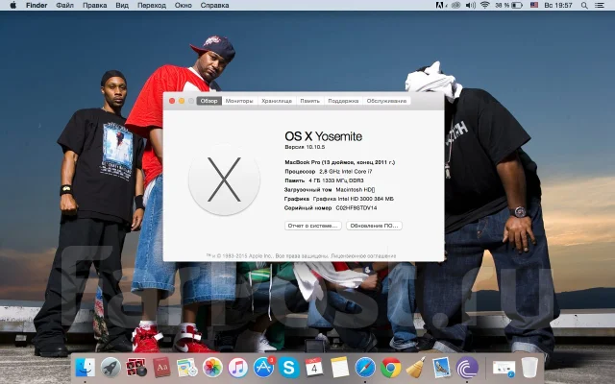Minimize the About This Mac window
615x384 pixels.
[x=182, y=101]
